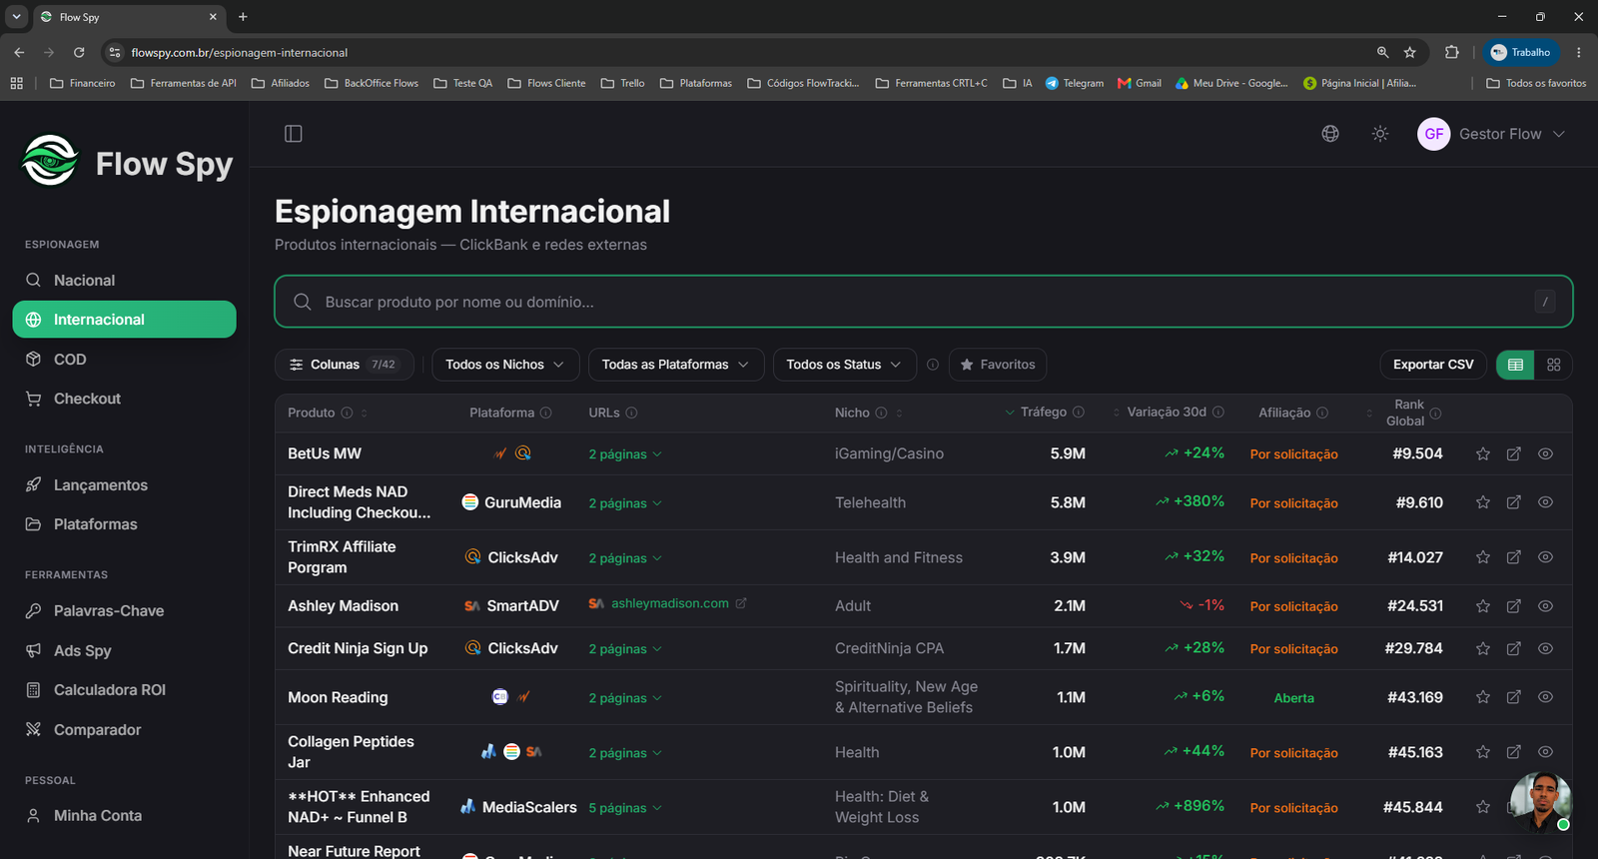The image size is (1598, 859).
Task: Click info icon next to Tráfego header
Action: click(1079, 413)
